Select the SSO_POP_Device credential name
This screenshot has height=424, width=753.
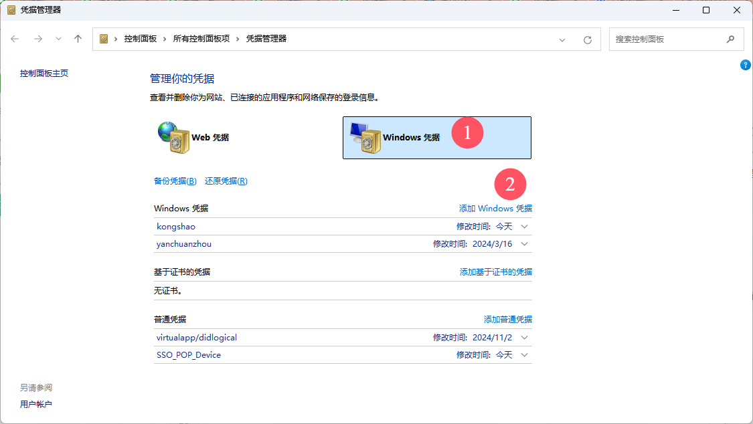pos(189,355)
